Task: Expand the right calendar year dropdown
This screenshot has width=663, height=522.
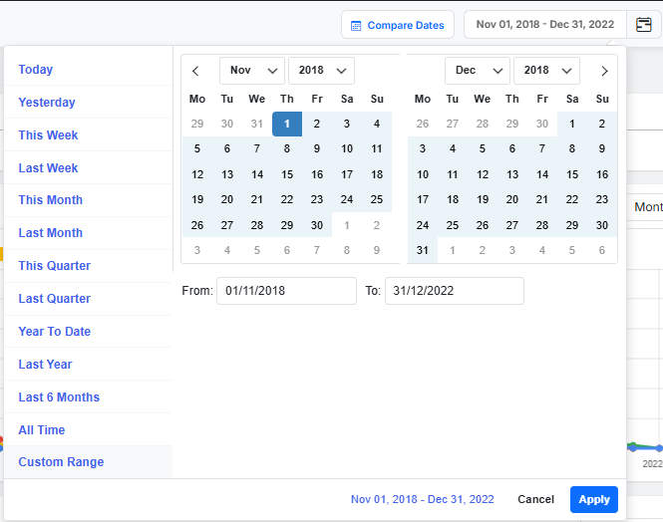Action: coord(546,71)
